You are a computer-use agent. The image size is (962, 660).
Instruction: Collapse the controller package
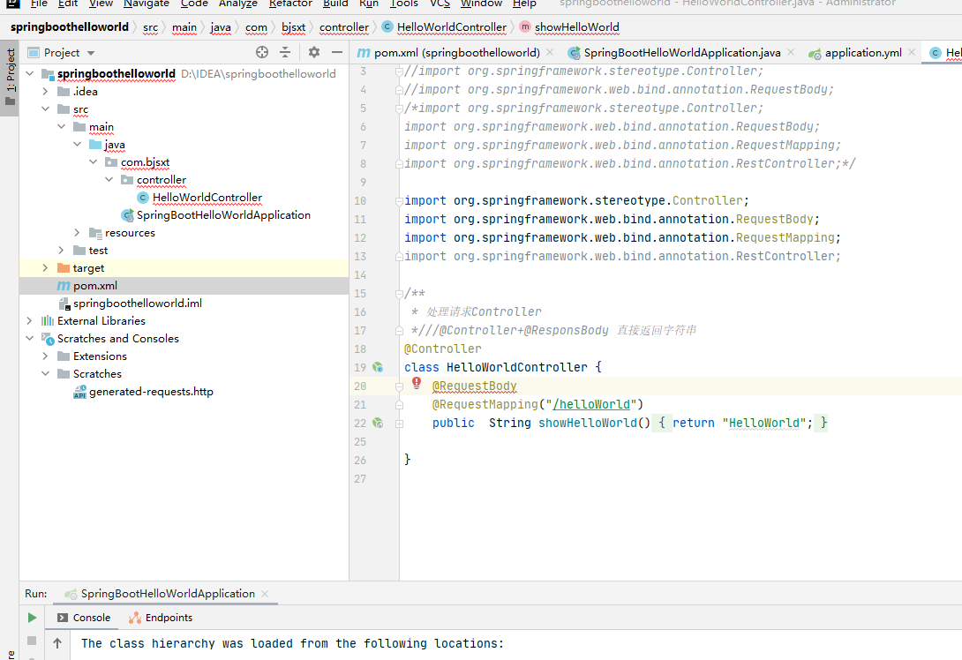click(109, 180)
